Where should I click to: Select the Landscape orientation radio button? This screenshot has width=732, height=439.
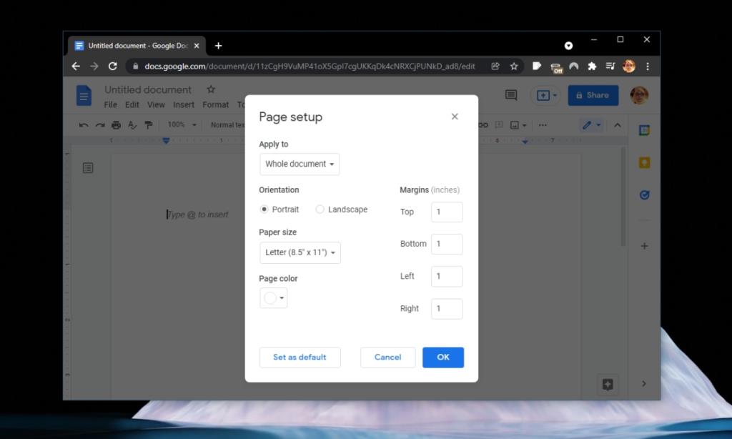[320, 209]
